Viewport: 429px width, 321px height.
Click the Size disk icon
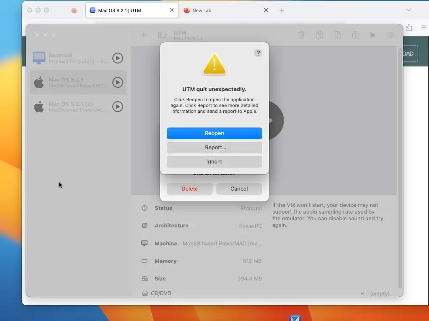145,279
